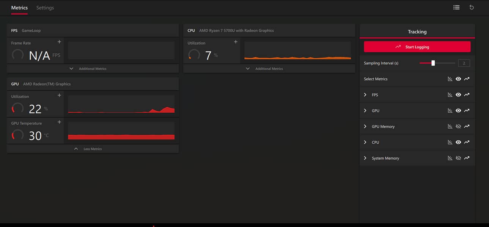Toggle the eye icon for GPU Memory

coord(458,127)
